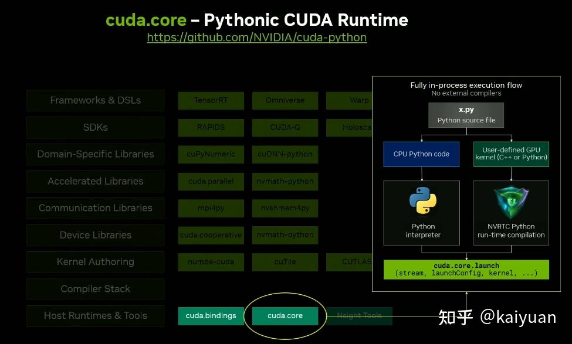Switch to the SDKs row
The width and height of the screenshot is (572, 344).
pyautogui.click(x=95, y=127)
